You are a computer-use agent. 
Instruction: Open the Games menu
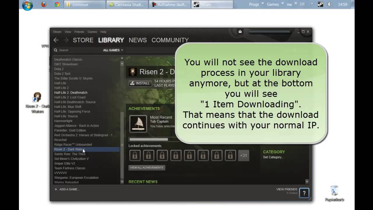click(x=92, y=32)
